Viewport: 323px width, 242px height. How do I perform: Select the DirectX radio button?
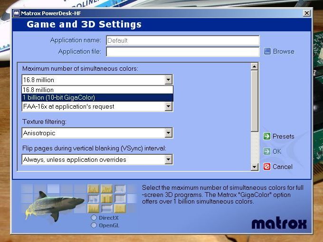click(x=94, y=218)
